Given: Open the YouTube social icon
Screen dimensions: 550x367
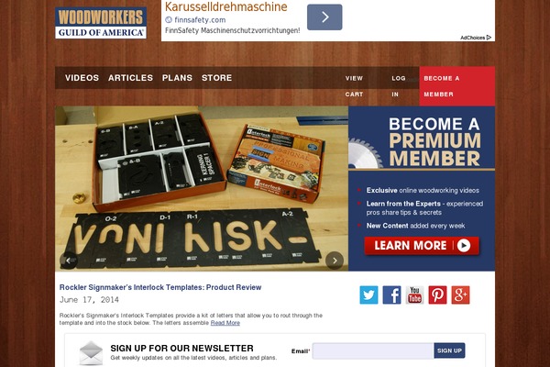Looking at the screenshot, I should tap(414, 295).
